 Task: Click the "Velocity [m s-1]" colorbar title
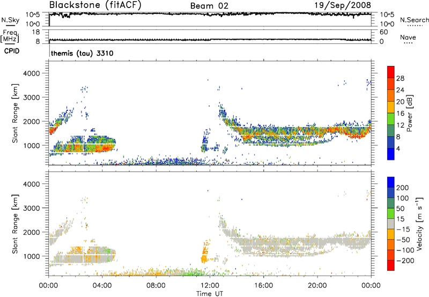click(x=419, y=224)
